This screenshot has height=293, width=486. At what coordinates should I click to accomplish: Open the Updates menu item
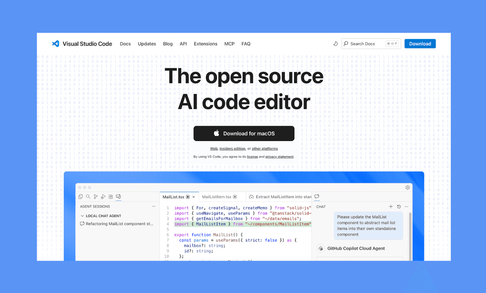(147, 44)
